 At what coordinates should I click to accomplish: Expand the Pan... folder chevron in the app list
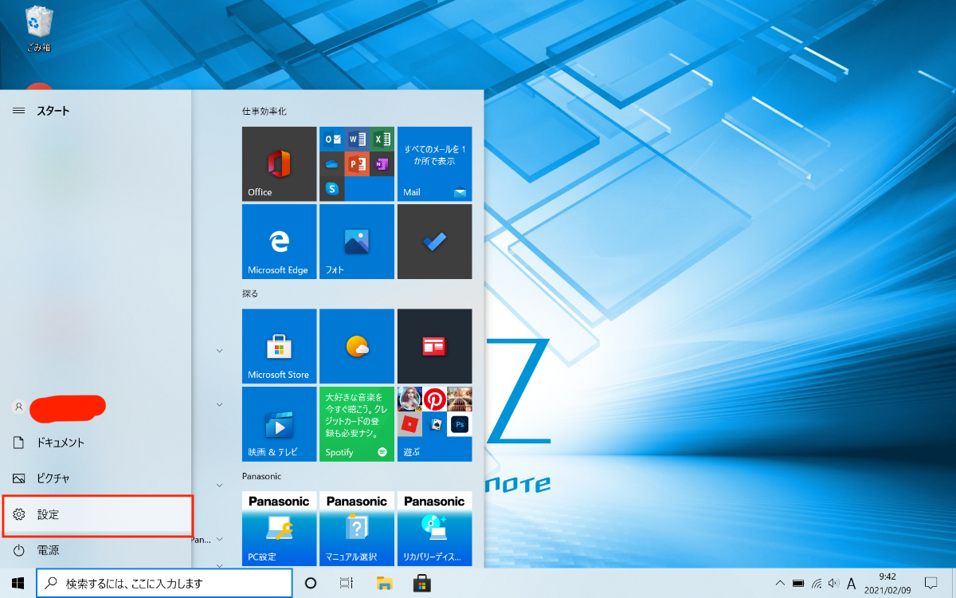click(219, 540)
